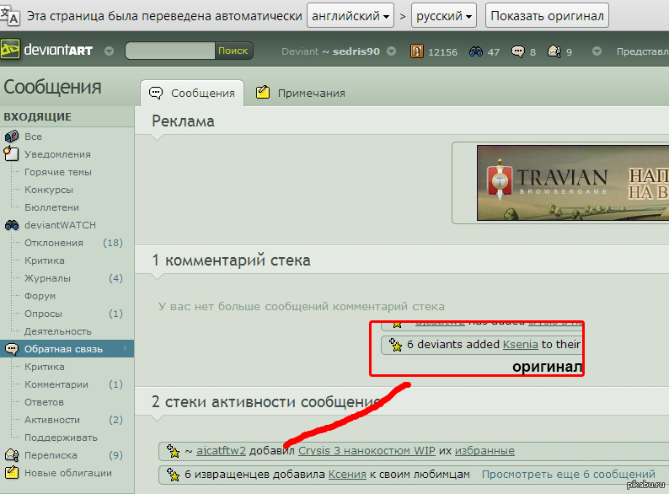Click Просмотреть еще 6 сообщений link
The image size is (669, 494).
[x=568, y=475]
